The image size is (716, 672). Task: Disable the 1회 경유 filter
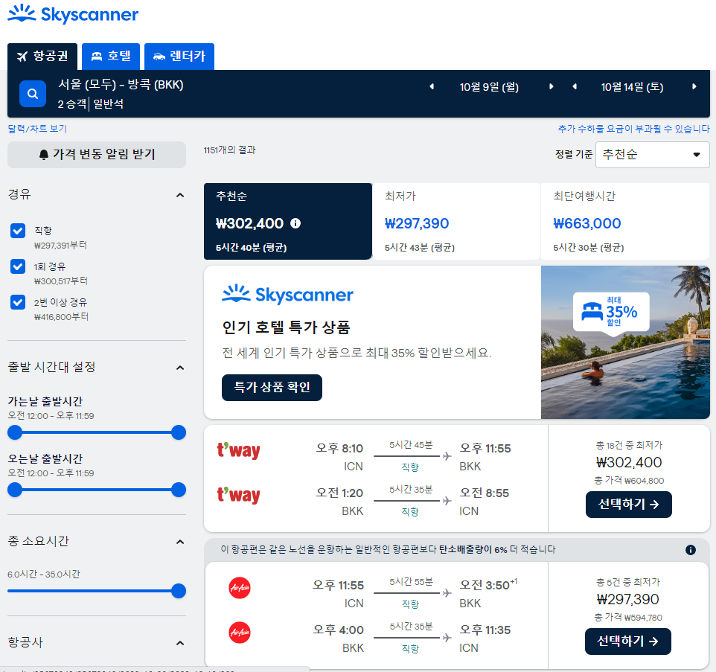(x=17, y=266)
